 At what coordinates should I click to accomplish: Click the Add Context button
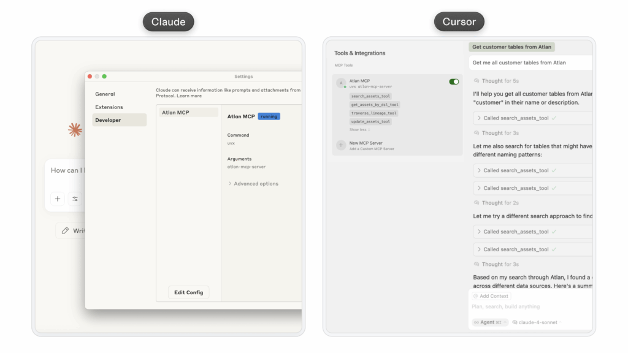[491, 296]
